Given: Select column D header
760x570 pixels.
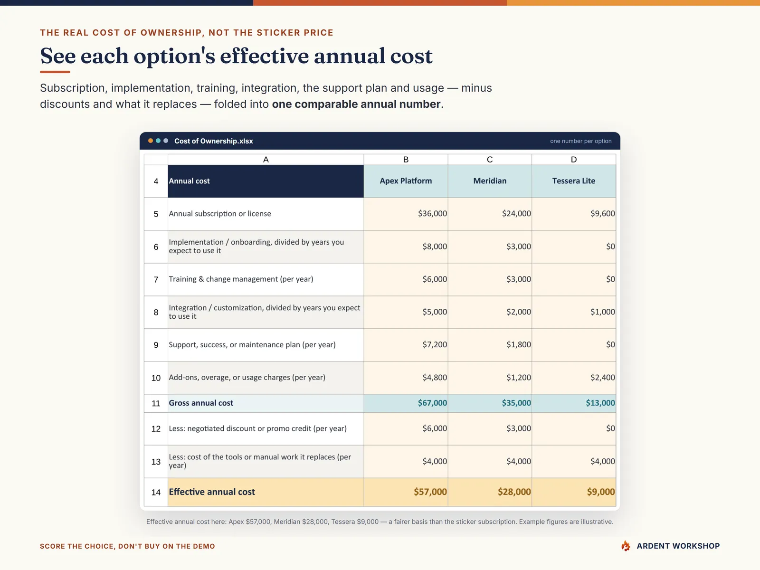Looking at the screenshot, I should click(x=574, y=160).
